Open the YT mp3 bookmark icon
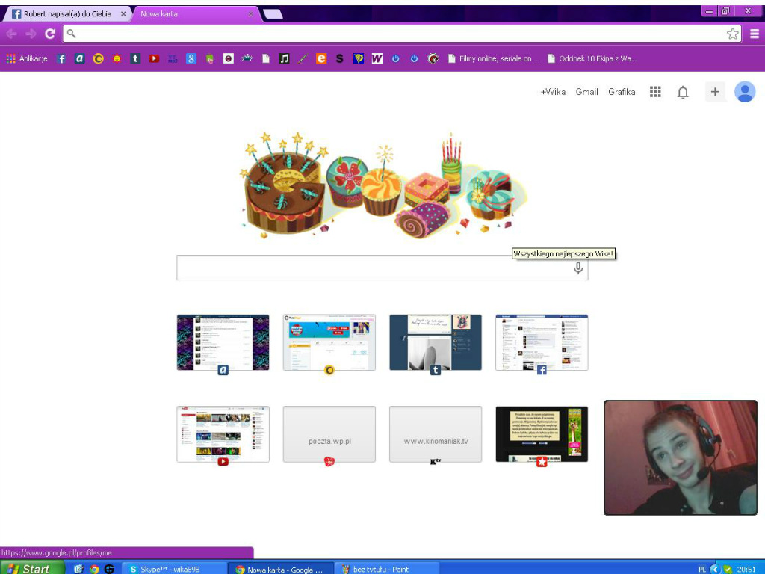Image resolution: width=765 pixels, height=574 pixels. tap(173, 58)
